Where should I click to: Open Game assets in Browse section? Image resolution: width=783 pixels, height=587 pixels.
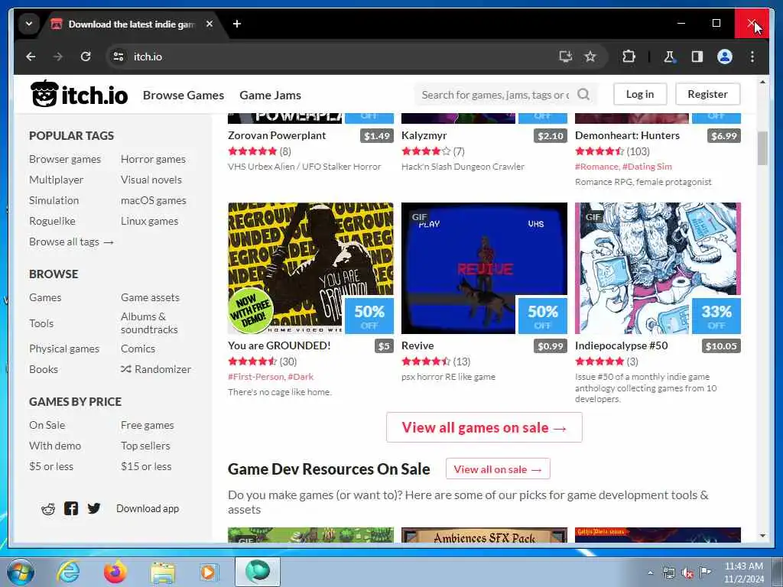(x=150, y=297)
